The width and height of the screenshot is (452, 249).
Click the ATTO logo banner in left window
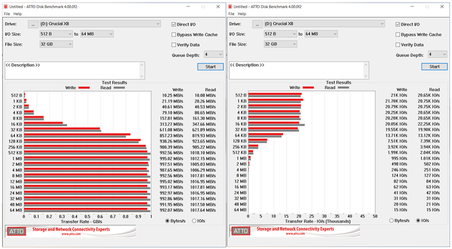[x=70, y=231]
